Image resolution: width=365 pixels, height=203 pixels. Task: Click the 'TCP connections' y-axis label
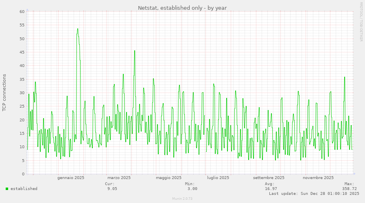click(4, 93)
